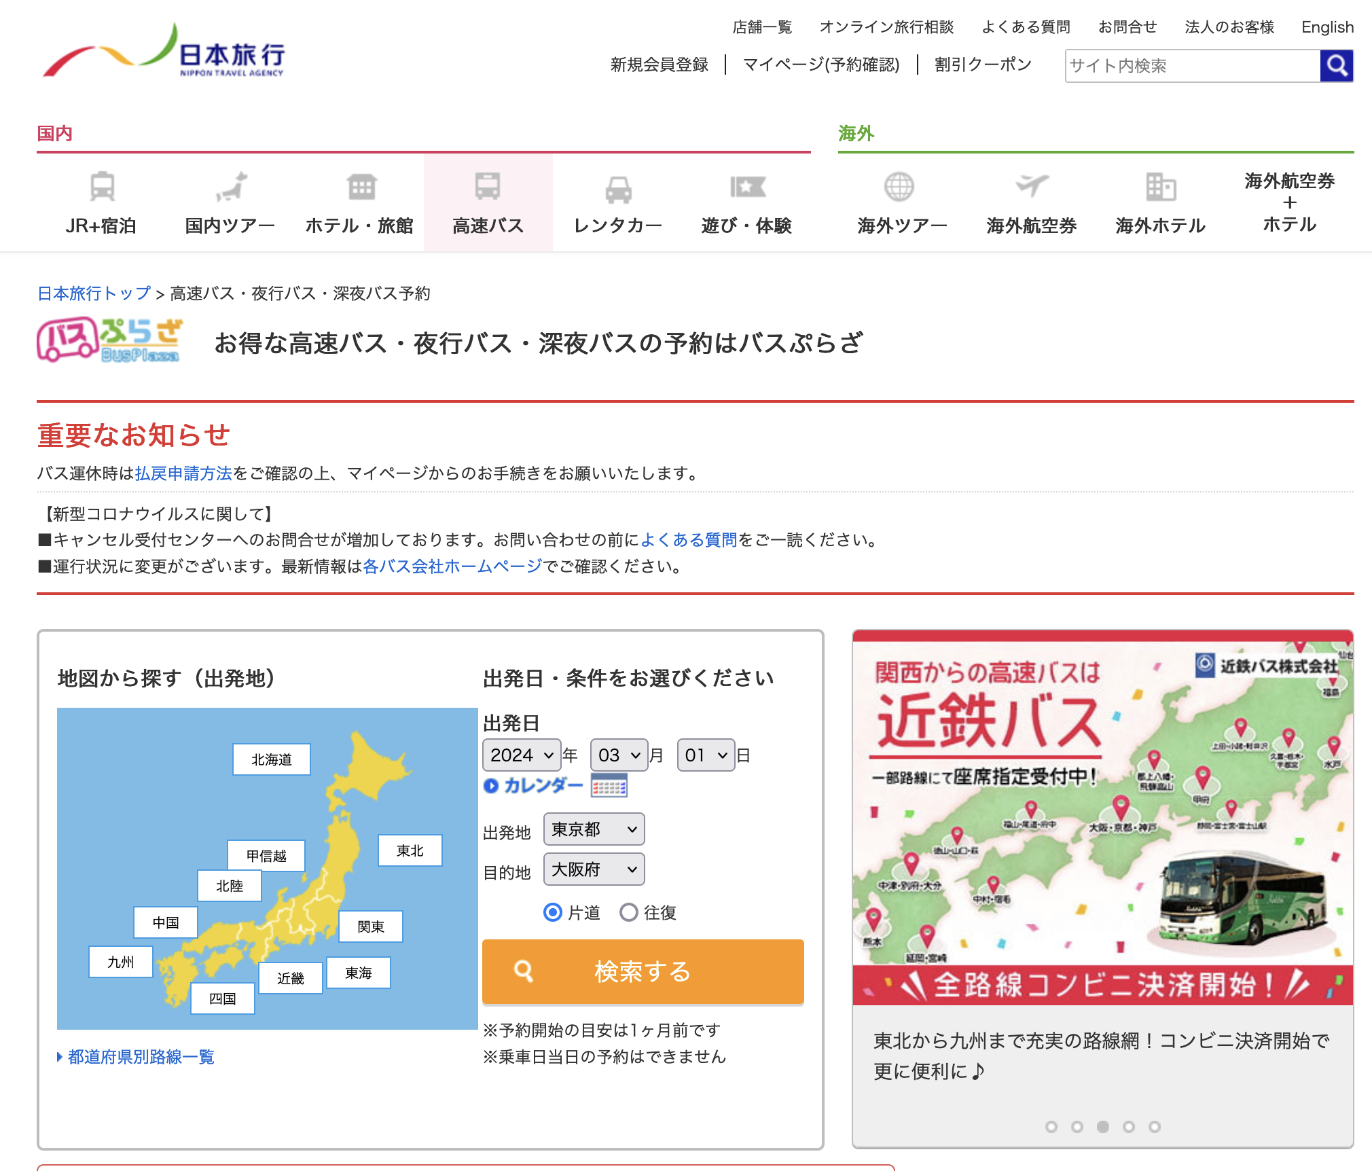Open the 高速バス navigation tab
The width and height of the screenshot is (1372, 1171).
pyautogui.click(x=488, y=202)
